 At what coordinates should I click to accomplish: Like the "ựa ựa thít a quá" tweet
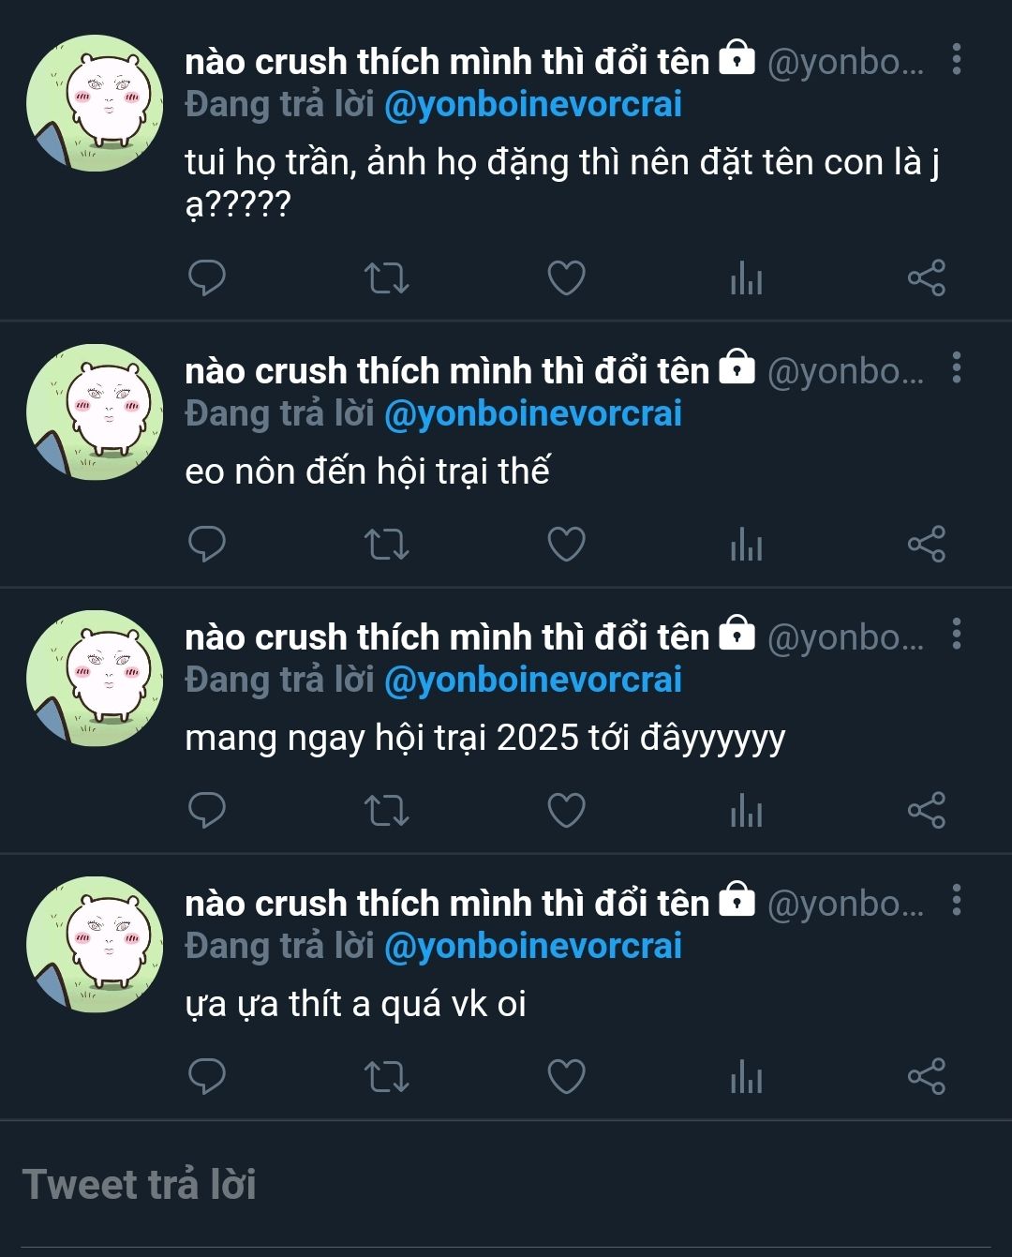pyautogui.click(x=566, y=1076)
